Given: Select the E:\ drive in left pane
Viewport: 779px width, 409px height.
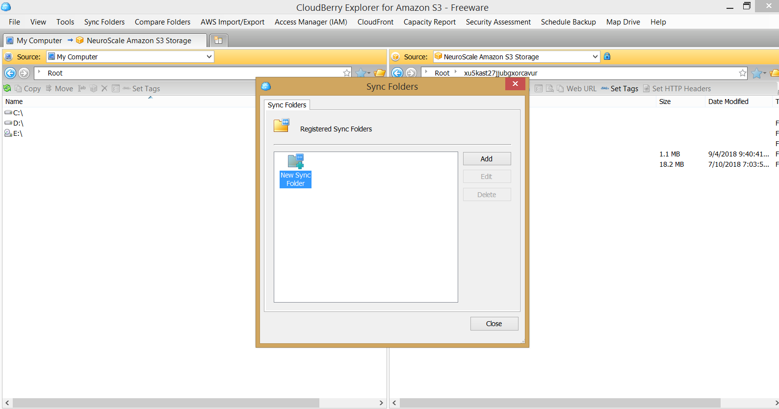Looking at the screenshot, I should pos(13,133).
